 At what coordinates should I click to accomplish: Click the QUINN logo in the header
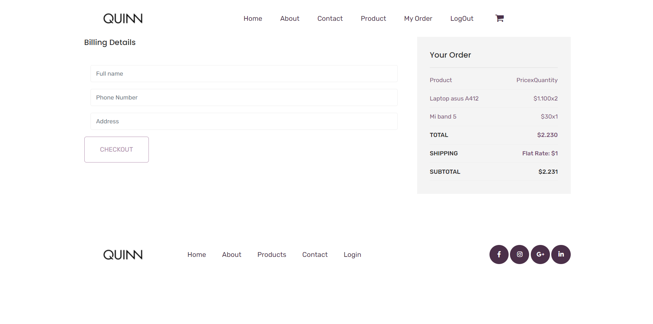122,18
